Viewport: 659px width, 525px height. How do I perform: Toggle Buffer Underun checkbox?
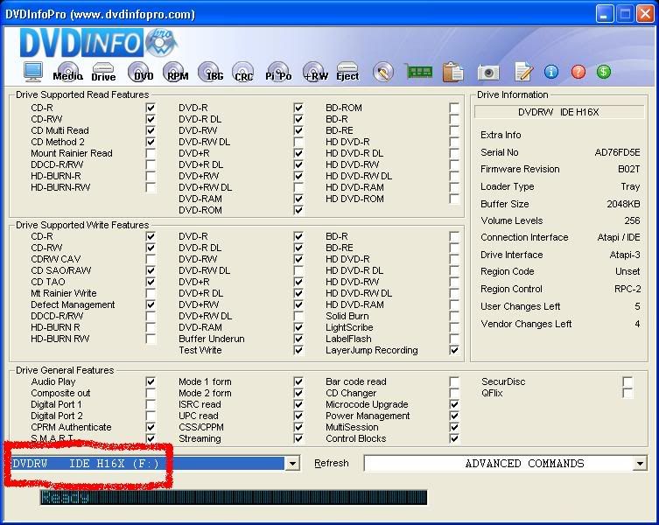[x=298, y=339]
